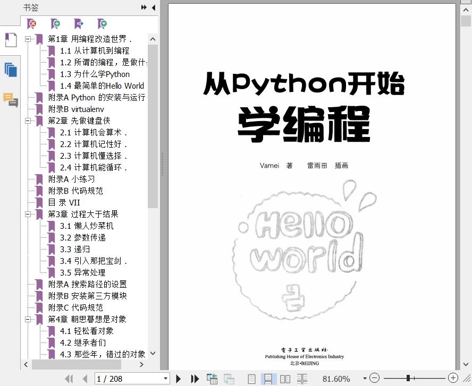
Task: Click the next view icon
Action: click(x=229, y=379)
